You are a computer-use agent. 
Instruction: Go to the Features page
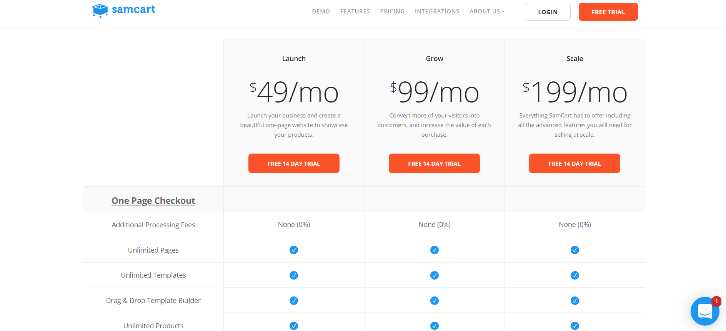[355, 12]
